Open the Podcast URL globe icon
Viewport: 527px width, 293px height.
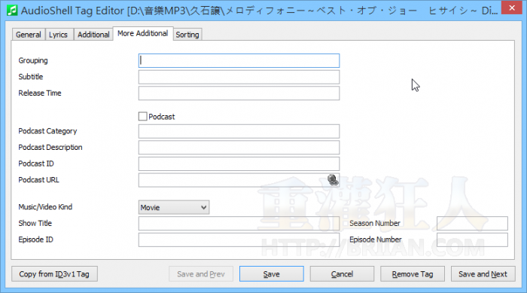click(x=333, y=180)
